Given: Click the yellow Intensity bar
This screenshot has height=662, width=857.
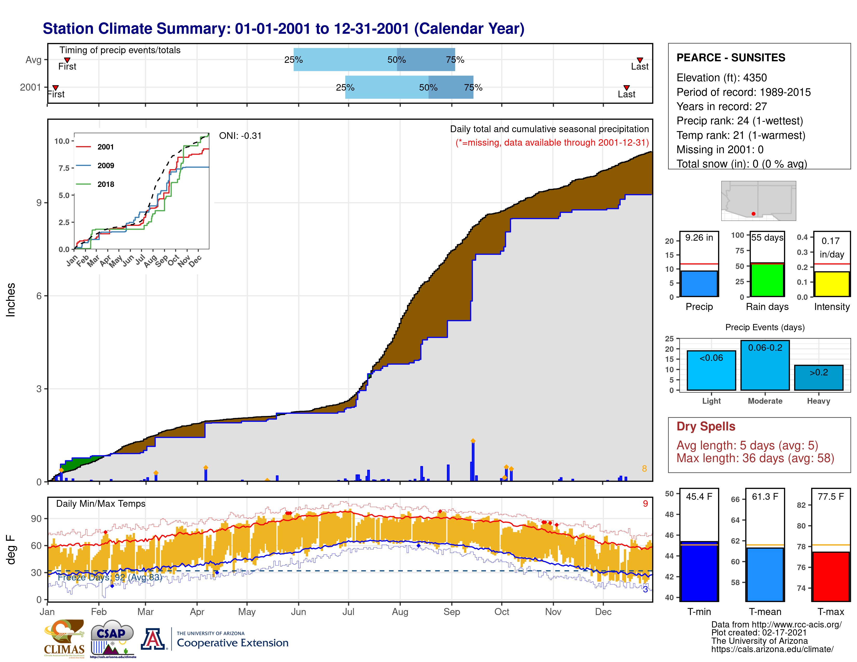Looking at the screenshot, I should click(x=832, y=284).
